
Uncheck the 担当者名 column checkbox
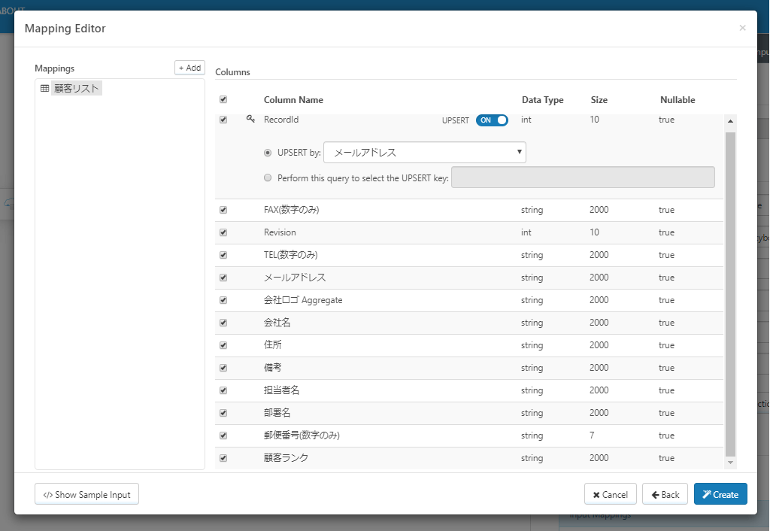click(223, 391)
